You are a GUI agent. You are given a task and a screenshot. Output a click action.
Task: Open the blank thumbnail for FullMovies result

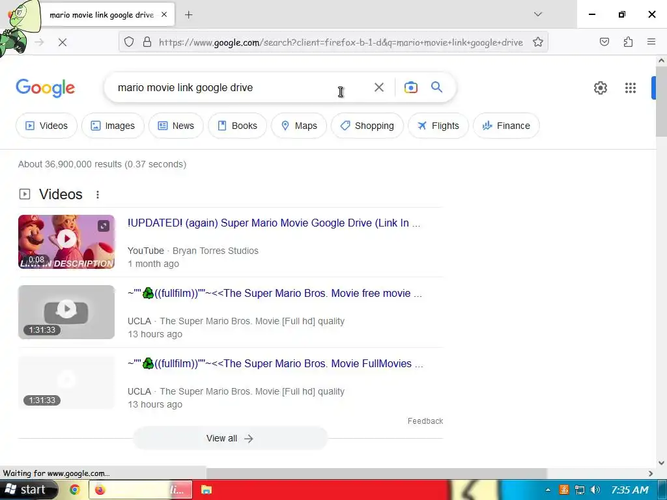(66, 382)
